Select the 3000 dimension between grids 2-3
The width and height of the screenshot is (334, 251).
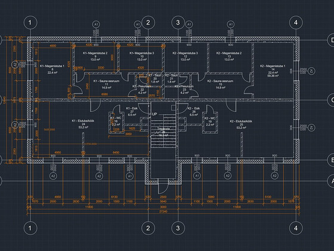[163, 207]
